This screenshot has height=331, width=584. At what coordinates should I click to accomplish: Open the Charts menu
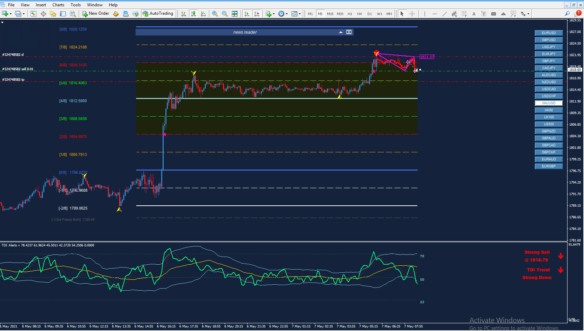[x=58, y=5]
